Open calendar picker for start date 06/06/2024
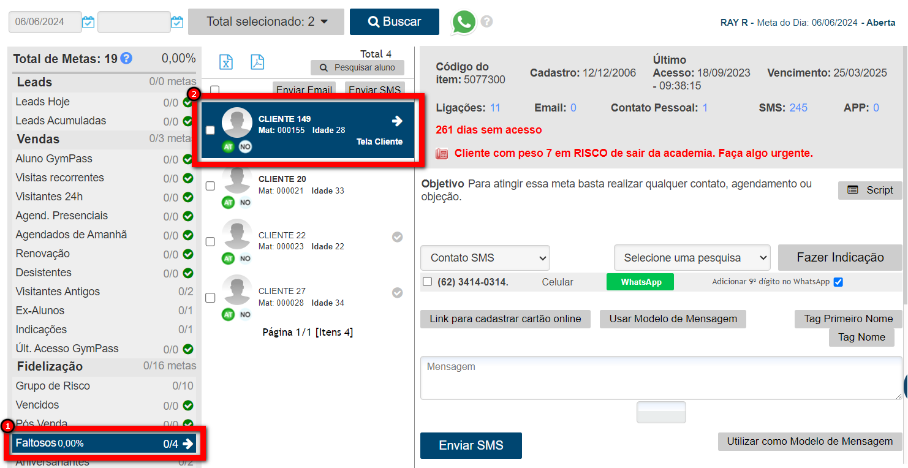This screenshot has height=468, width=908. click(88, 22)
